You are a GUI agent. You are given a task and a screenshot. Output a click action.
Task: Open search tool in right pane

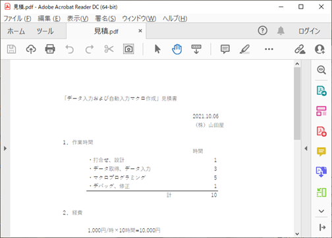[x=321, y=70]
